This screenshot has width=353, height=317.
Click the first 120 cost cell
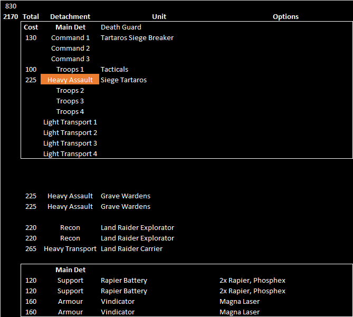pyautogui.click(x=31, y=281)
